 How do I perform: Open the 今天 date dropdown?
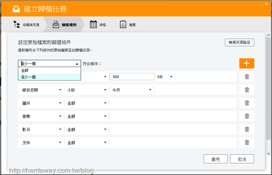[132, 90]
